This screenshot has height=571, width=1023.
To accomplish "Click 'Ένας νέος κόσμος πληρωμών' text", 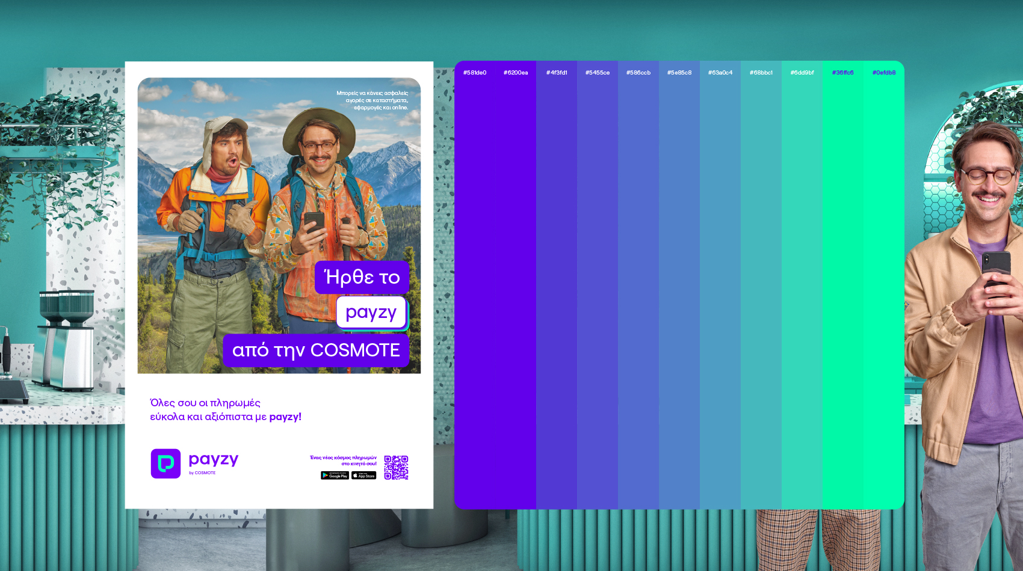I will [x=343, y=457].
